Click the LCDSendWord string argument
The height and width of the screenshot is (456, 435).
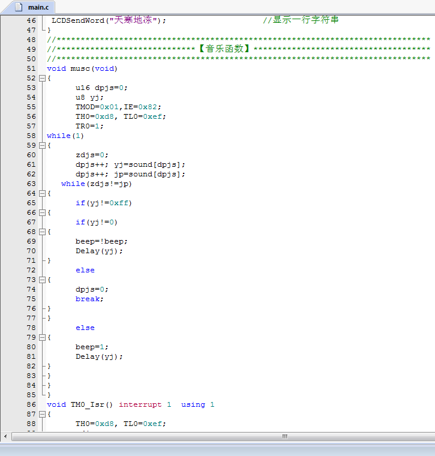[133, 20]
